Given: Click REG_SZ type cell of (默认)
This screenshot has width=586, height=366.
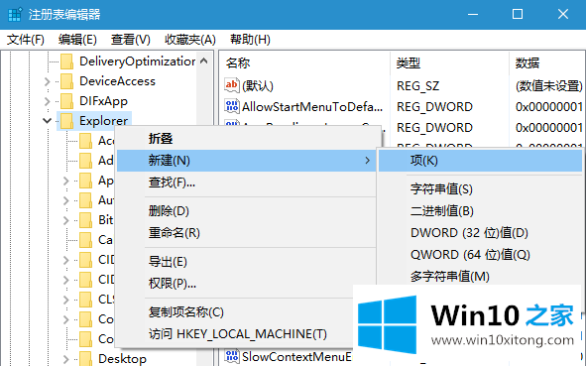Looking at the screenshot, I should point(417,86).
